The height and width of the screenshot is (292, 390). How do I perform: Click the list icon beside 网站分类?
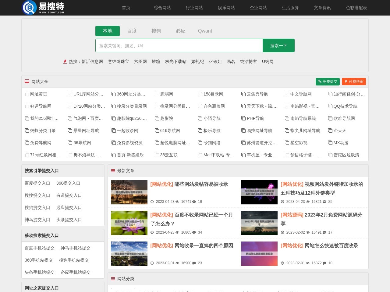pos(113,279)
